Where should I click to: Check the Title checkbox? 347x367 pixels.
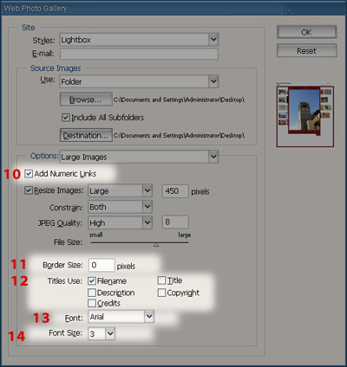point(161,280)
